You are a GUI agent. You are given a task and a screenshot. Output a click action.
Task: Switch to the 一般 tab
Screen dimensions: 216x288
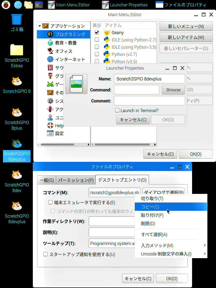[x=47, y=180]
